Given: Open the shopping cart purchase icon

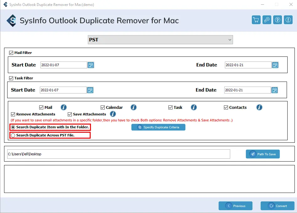Looking at the screenshot, I should coord(256,20).
